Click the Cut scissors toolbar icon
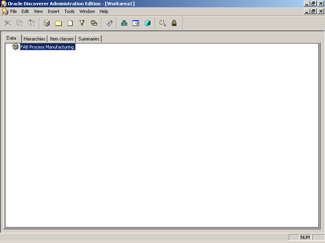The height and width of the screenshot is (243, 325). [x=8, y=23]
